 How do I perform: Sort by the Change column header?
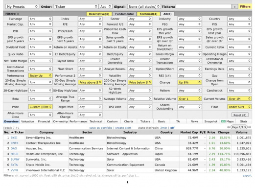(224, 132)
